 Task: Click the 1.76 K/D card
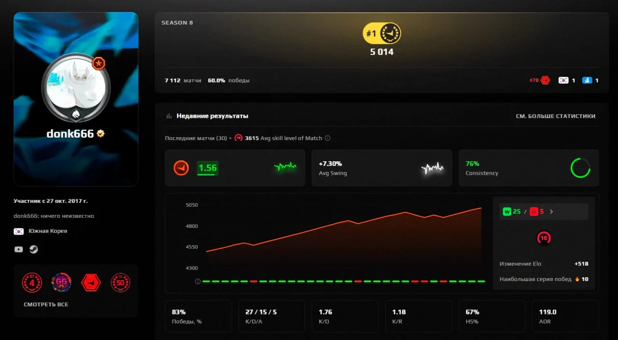coord(345,316)
